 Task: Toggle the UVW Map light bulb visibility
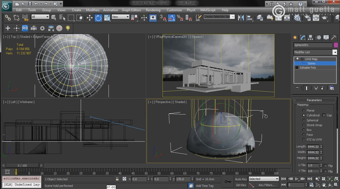click(297, 59)
